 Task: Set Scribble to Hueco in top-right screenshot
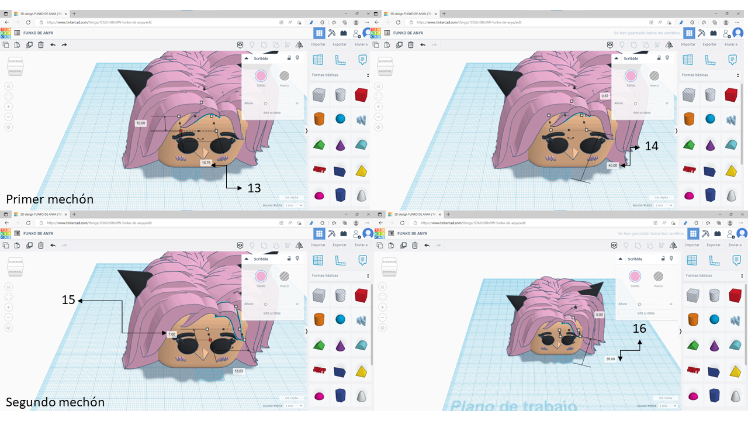(x=654, y=75)
